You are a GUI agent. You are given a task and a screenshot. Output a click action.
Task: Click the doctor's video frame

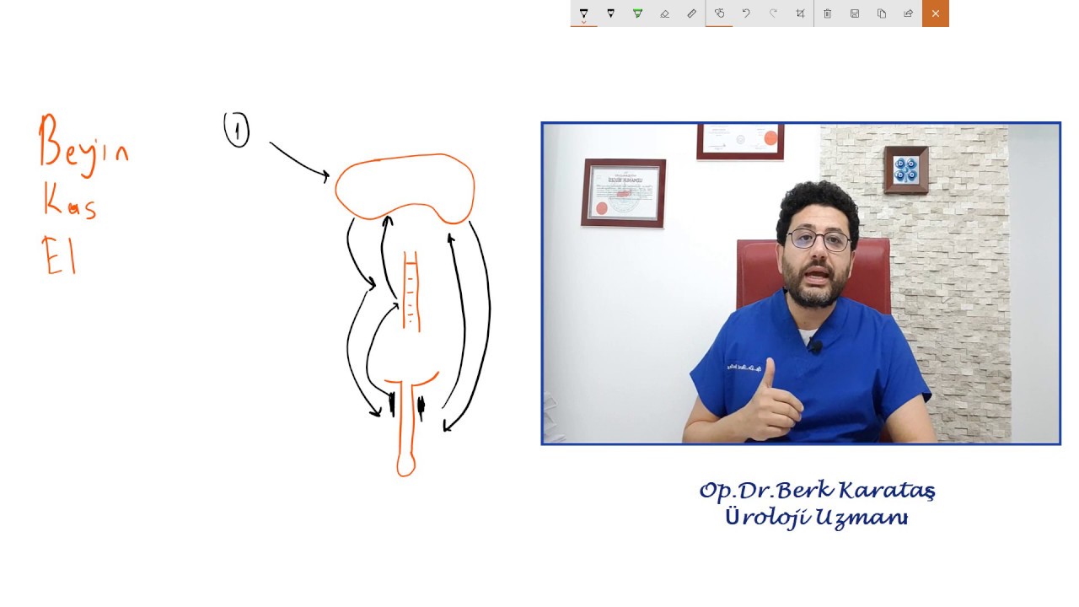pos(801,283)
